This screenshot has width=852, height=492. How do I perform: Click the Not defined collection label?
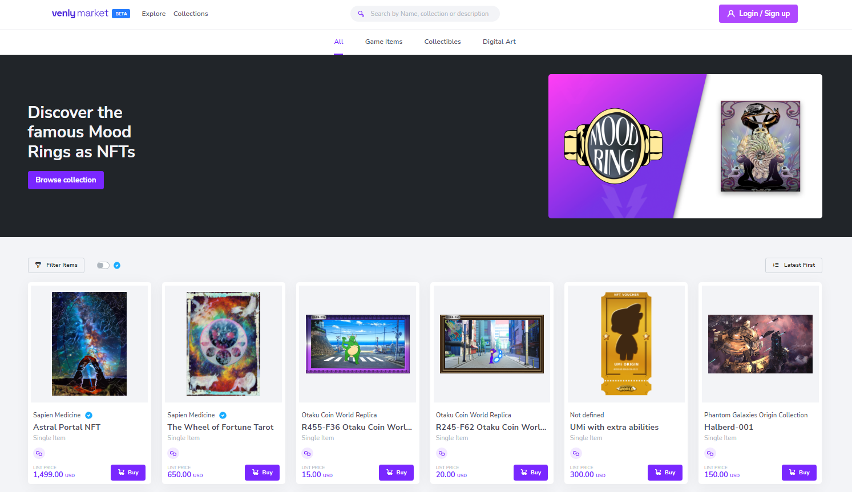(x=587, y=415)
